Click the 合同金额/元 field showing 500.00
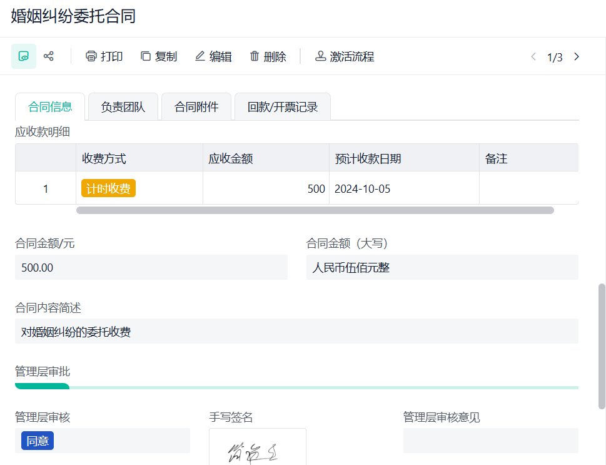Screen dimensions: 606x465 click(151, 267)
